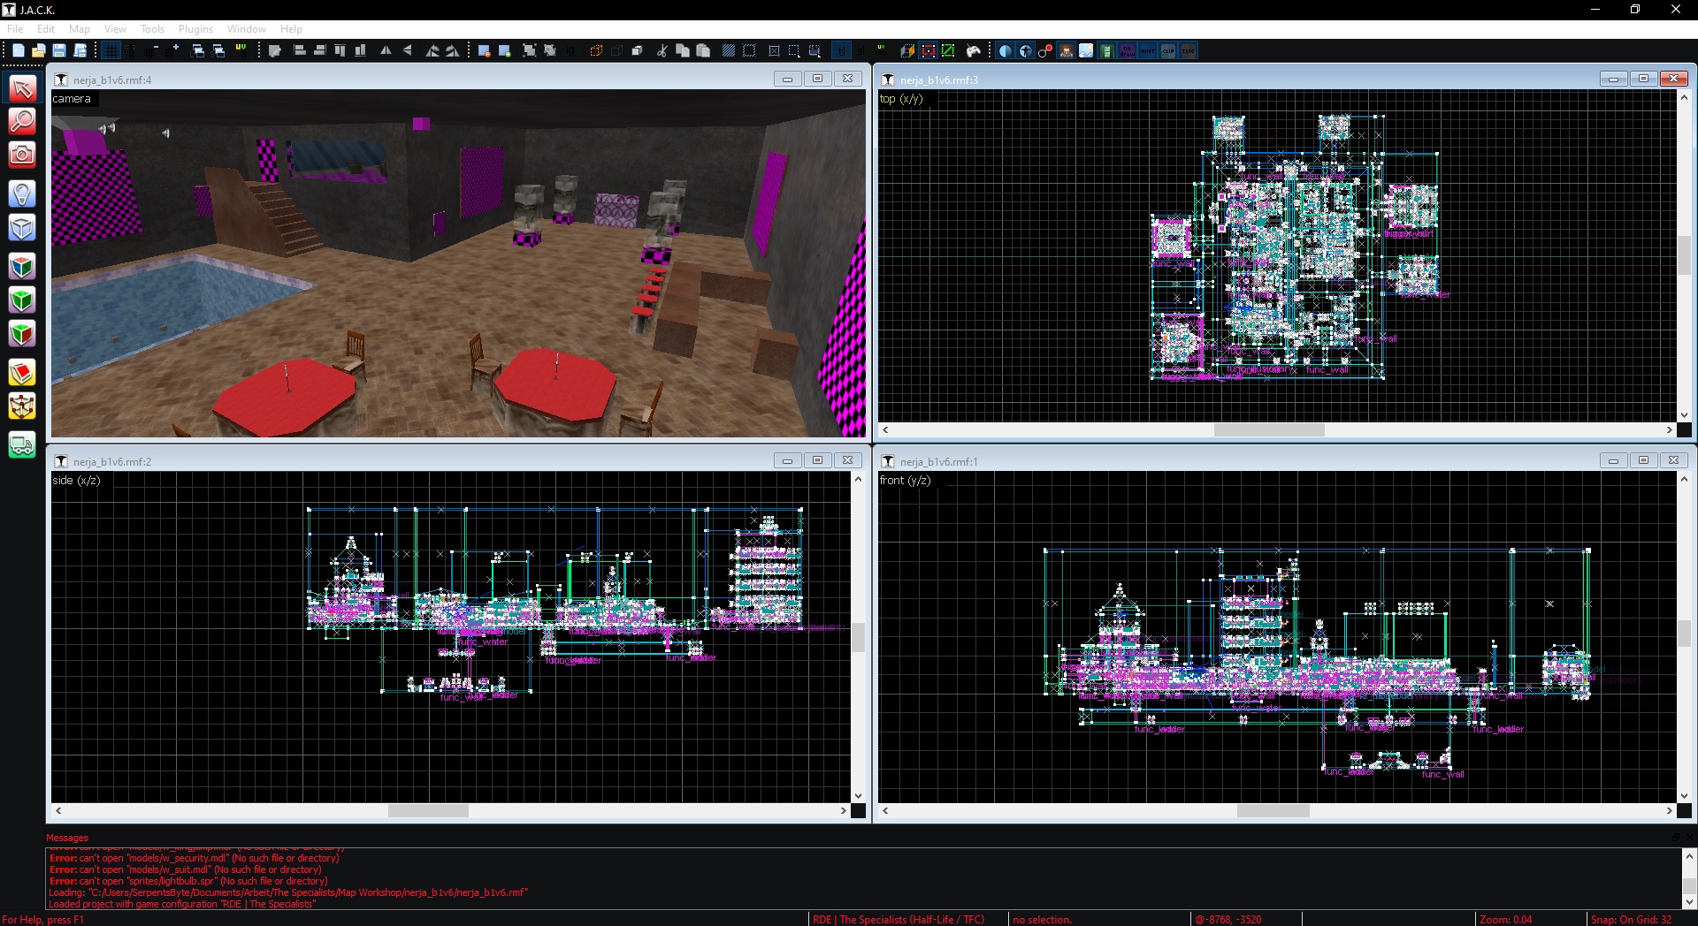Click the scissors Cut icon
Screen dimensions: 1698x926
[662, 51]
